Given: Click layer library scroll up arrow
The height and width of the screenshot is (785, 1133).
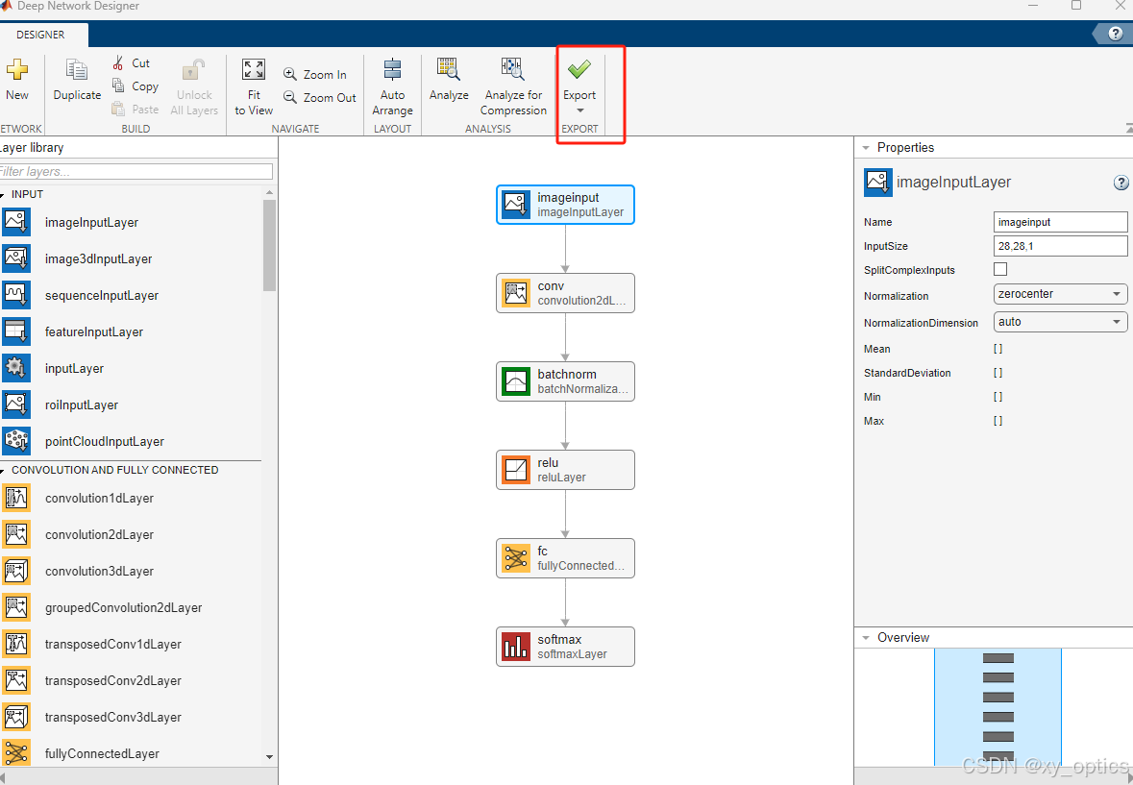Looking at the screenshot, I should [x=269, y=192].
